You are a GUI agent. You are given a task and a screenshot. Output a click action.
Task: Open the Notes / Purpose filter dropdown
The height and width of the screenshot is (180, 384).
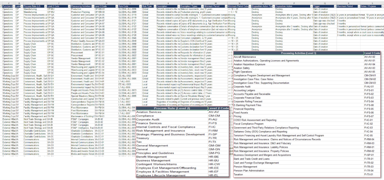pyautogui.click(x=382, y=6)
